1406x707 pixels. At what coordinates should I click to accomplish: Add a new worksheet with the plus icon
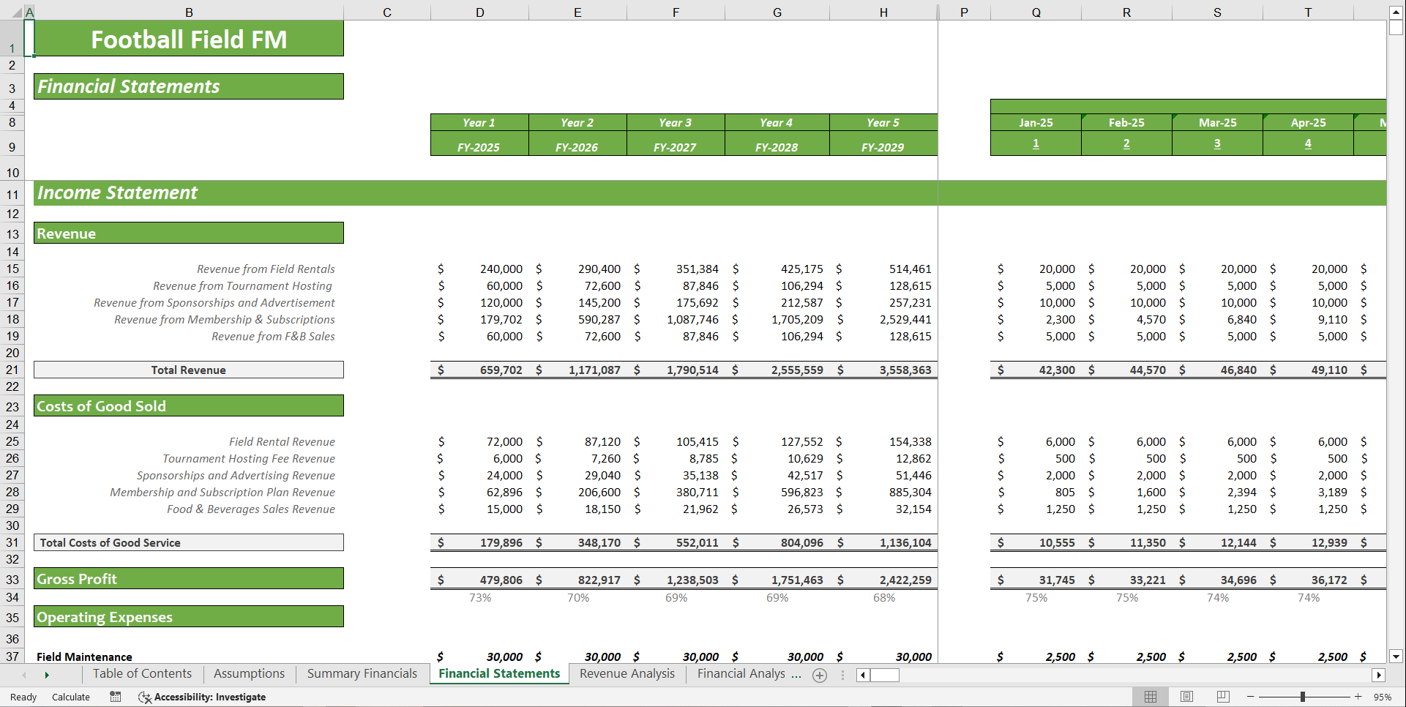click(x=820, y=675)
